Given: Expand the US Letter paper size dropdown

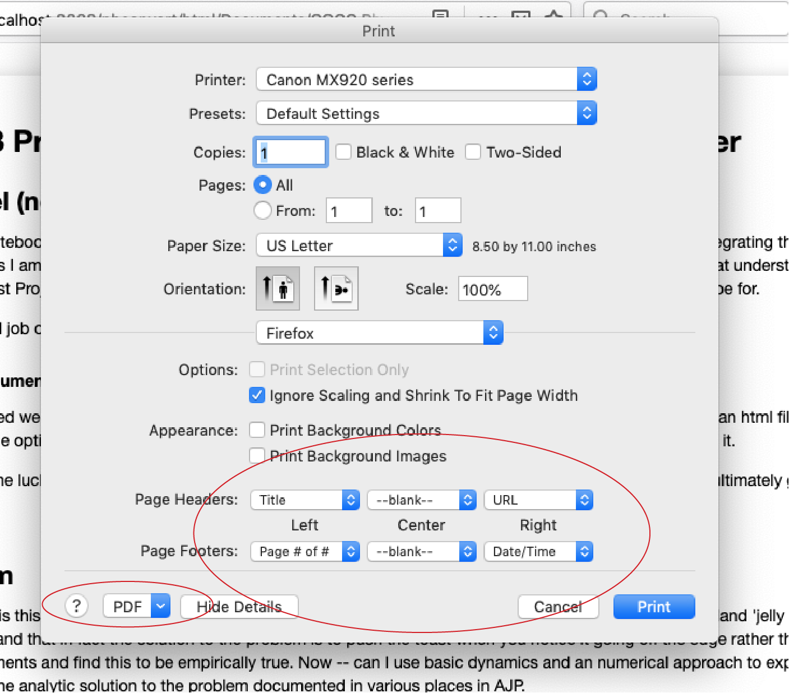Looking at the screenshot, I should 359,246.
